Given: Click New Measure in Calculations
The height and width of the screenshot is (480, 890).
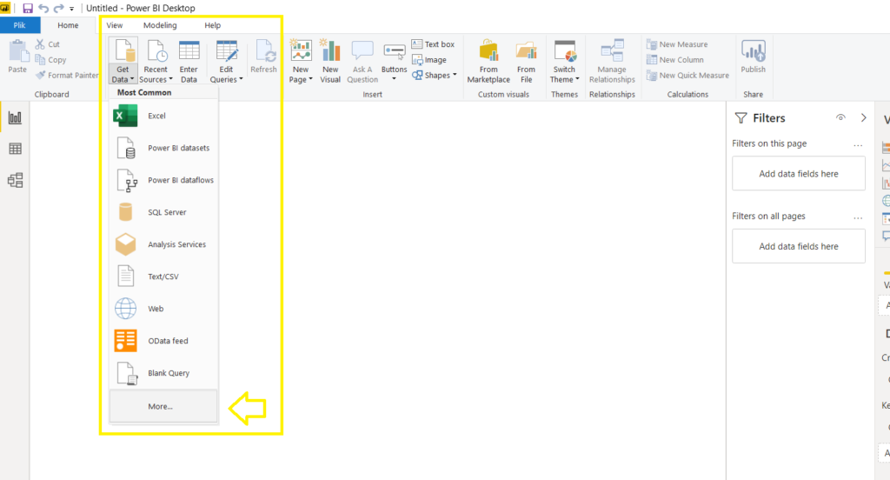Looking at the screenshot, I should click(677, 43).
